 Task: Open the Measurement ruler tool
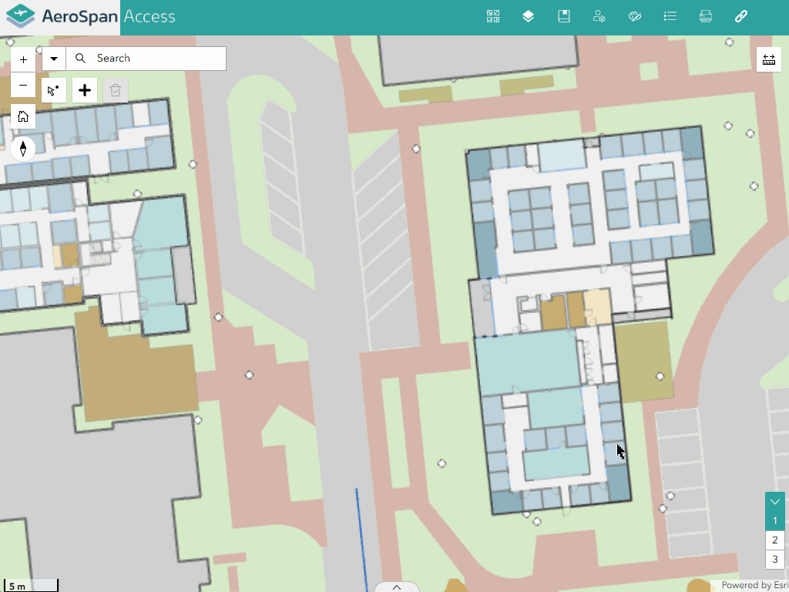pos(769,60)
